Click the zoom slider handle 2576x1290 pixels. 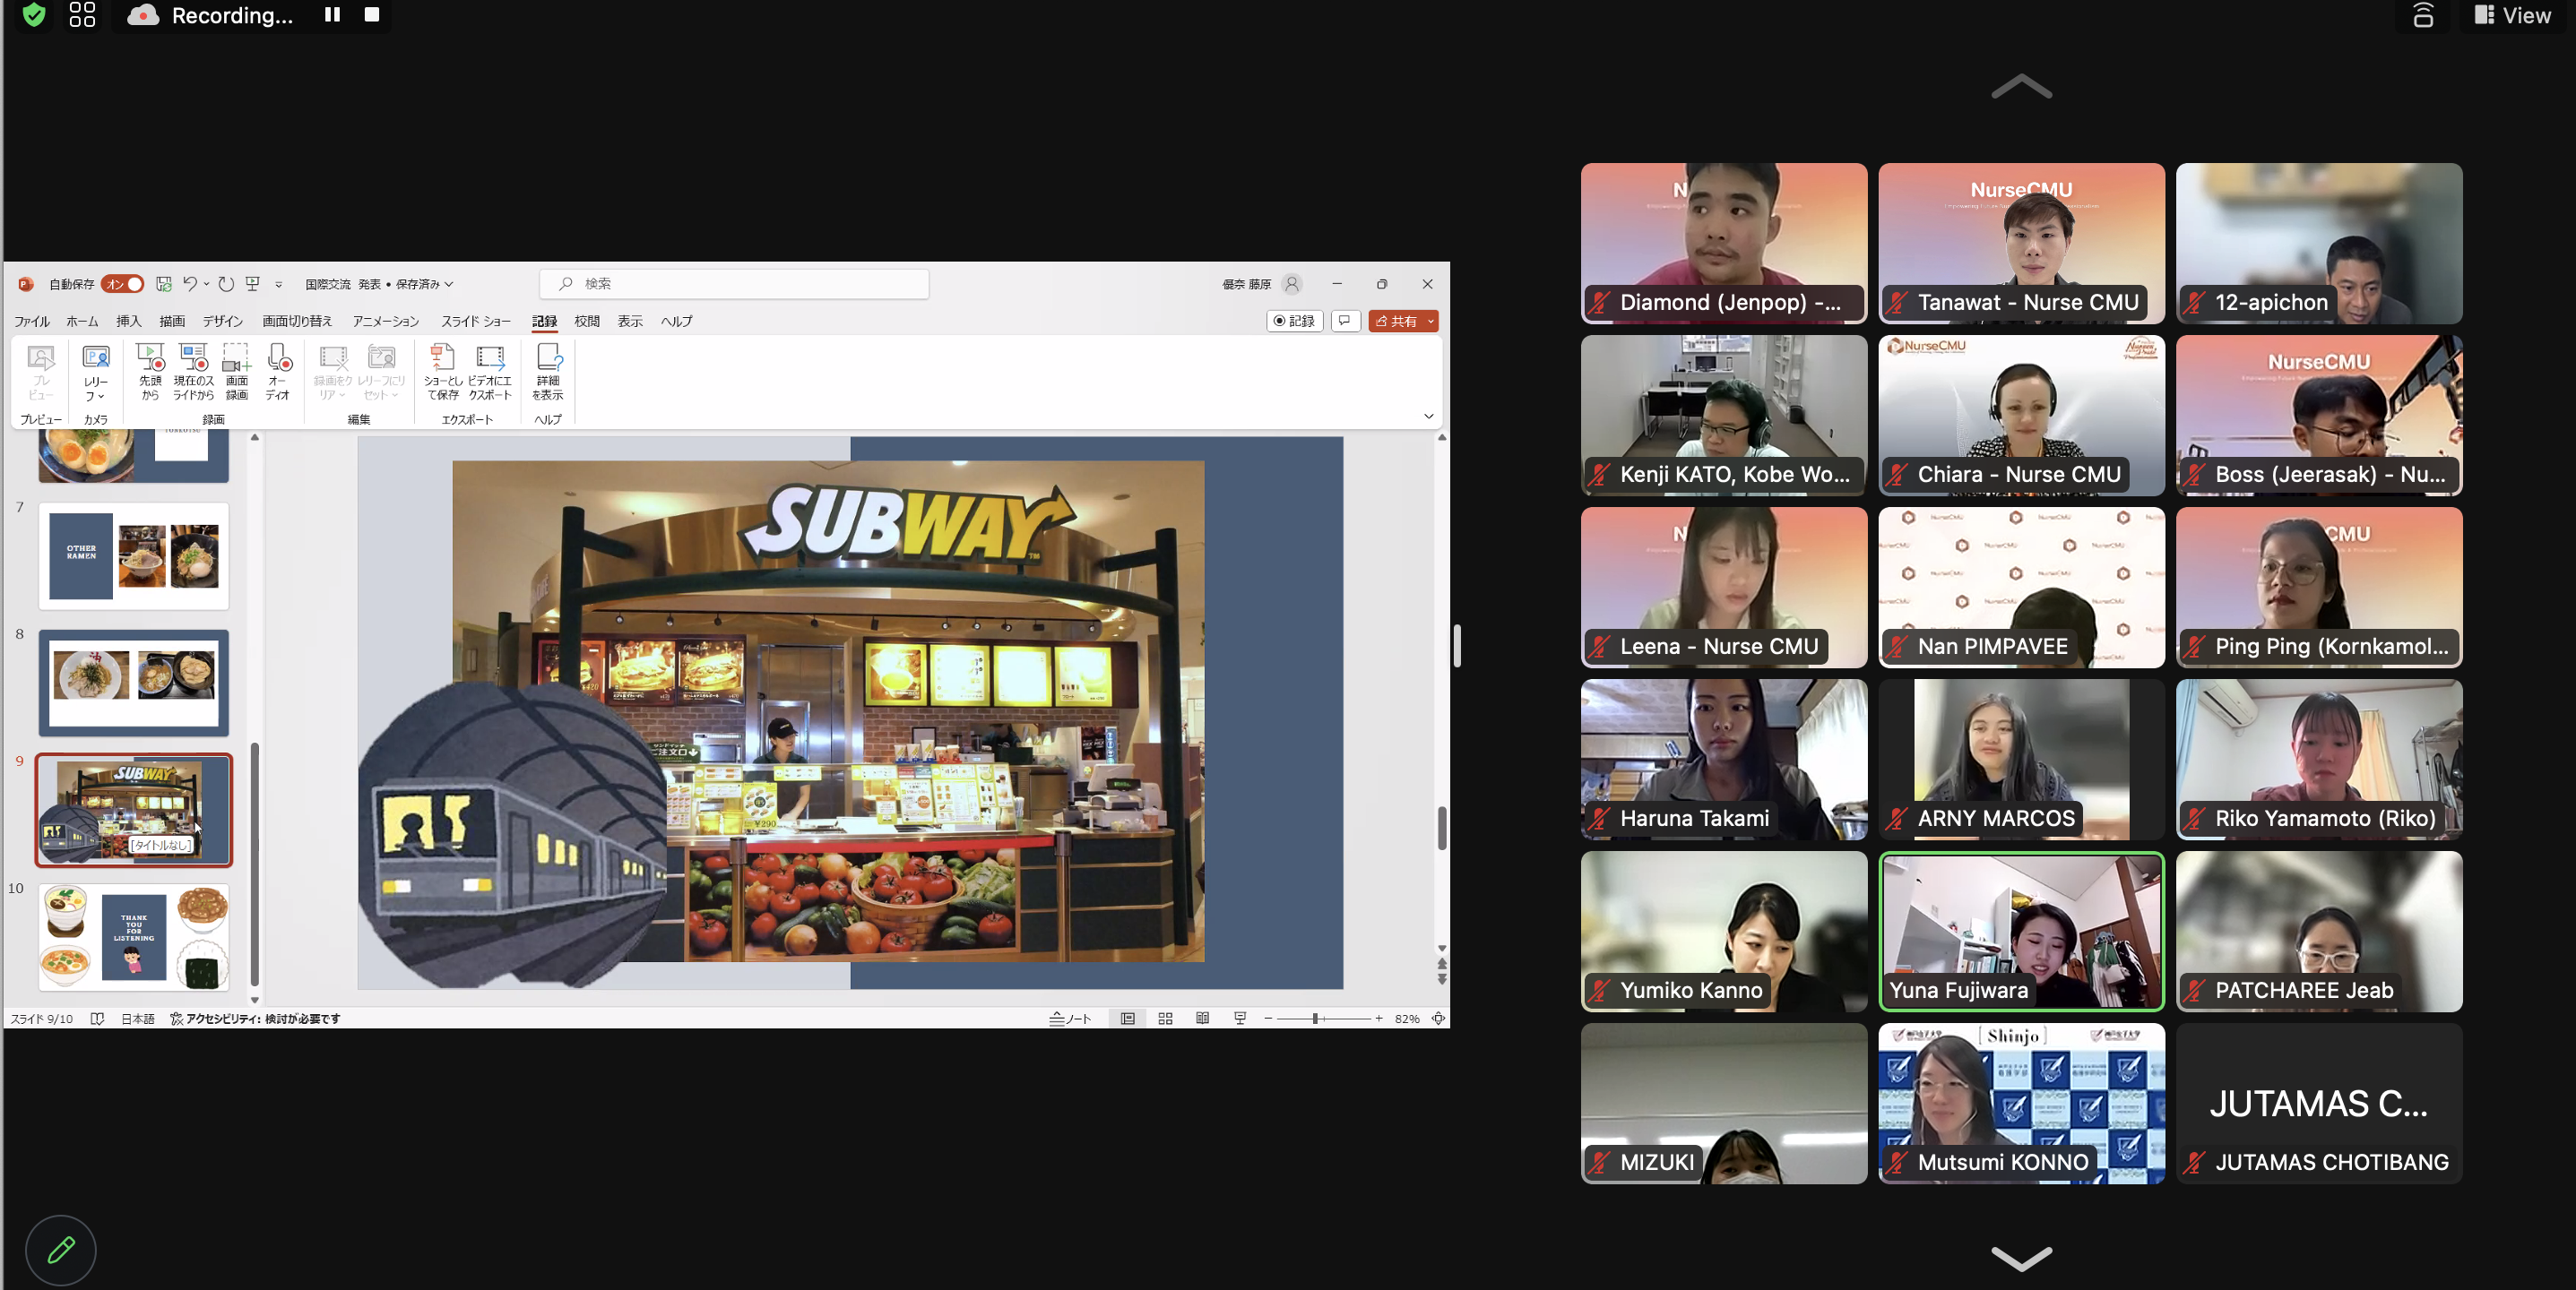coord(1315,1019)
